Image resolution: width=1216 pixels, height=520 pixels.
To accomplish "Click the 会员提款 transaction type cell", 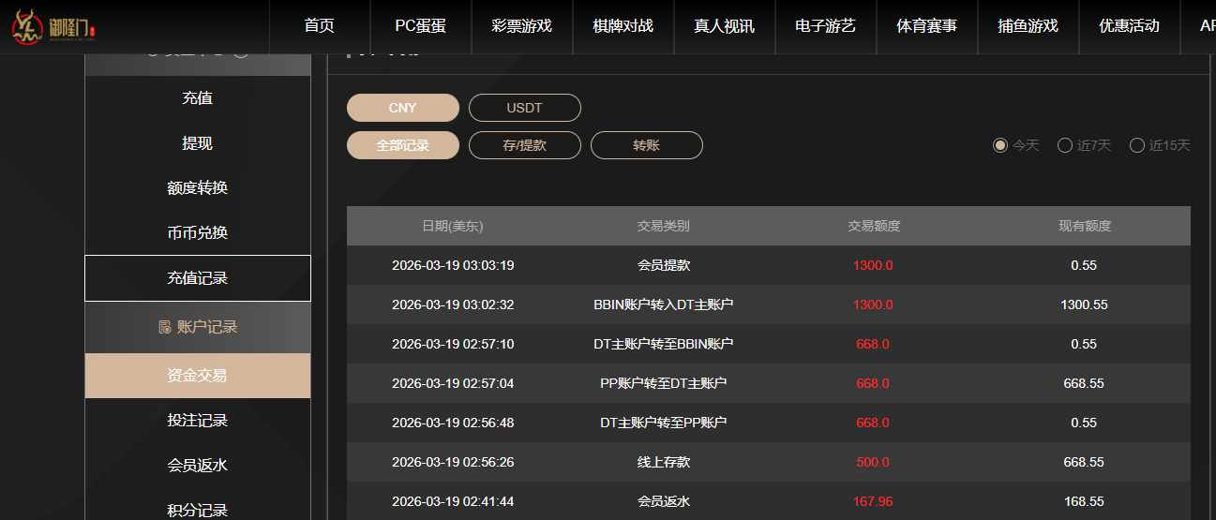I will point(664,265).
